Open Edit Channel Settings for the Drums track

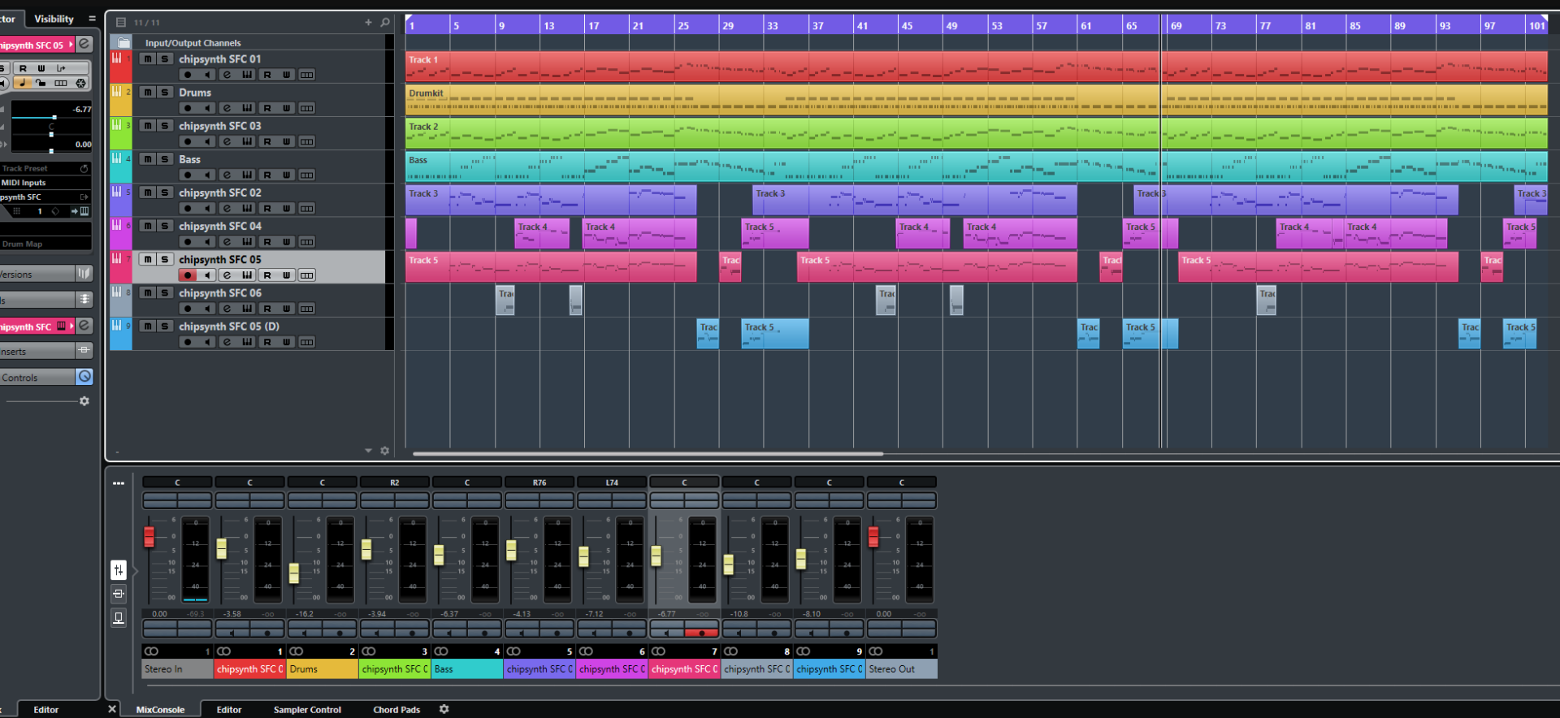coord(227,108)
